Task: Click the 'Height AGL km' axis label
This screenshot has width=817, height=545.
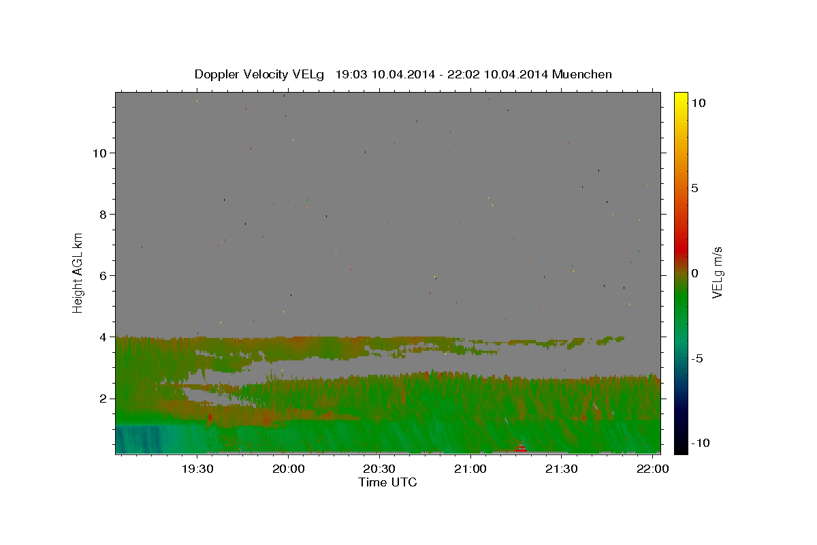Action: [x=78, y=272]
